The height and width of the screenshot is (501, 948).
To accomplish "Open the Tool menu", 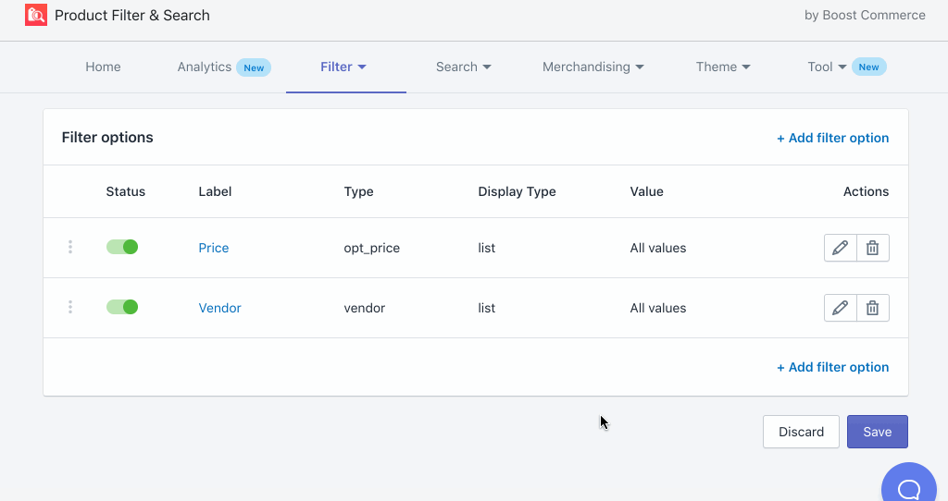I will coord(827,67).
